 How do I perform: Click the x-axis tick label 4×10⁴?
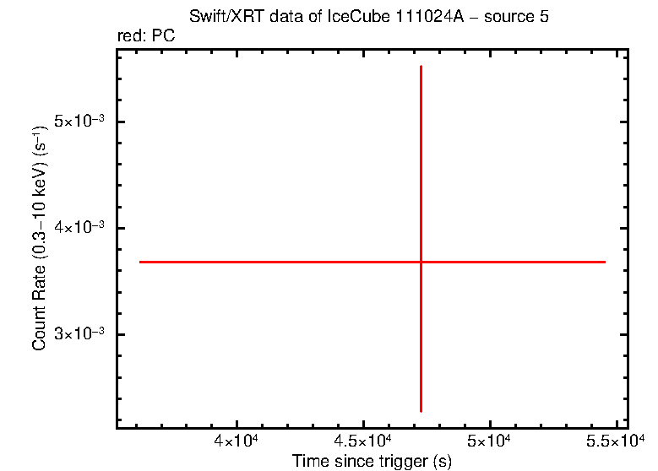point(236,441)
